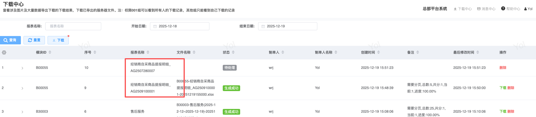
Task: Sort by 创建时间 column
Action: 379,52
